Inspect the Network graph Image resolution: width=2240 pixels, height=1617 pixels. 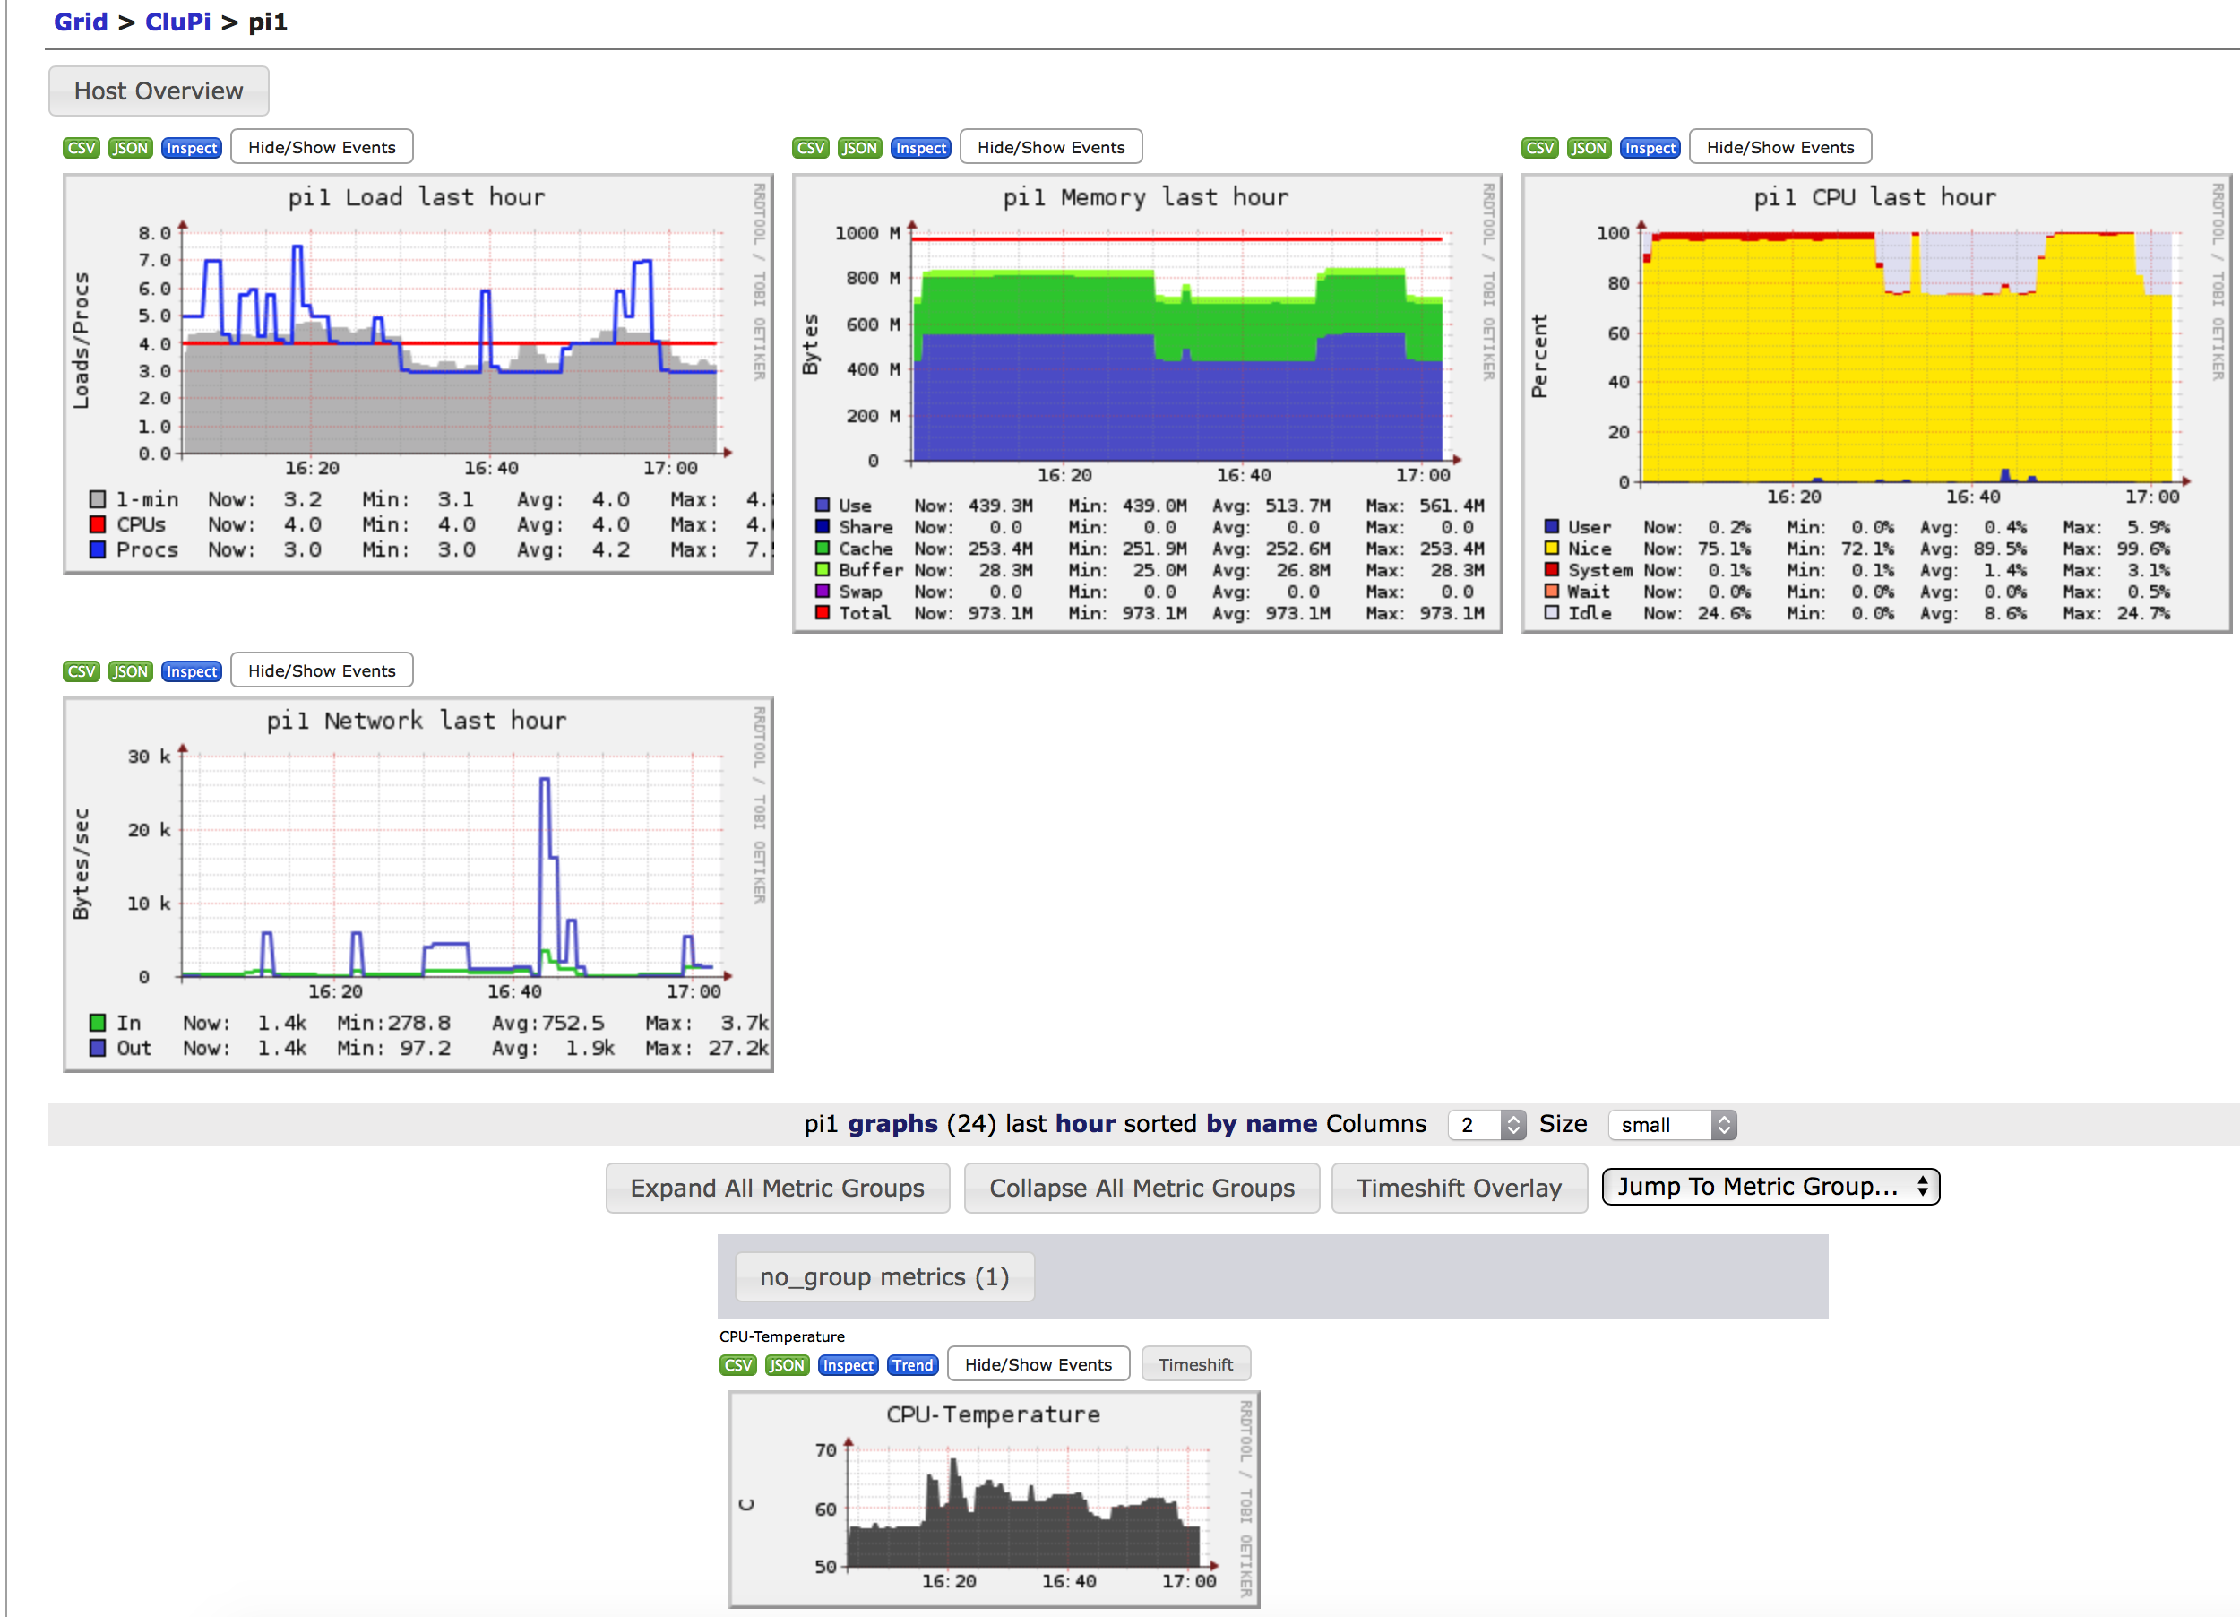[x=192, y=670]
